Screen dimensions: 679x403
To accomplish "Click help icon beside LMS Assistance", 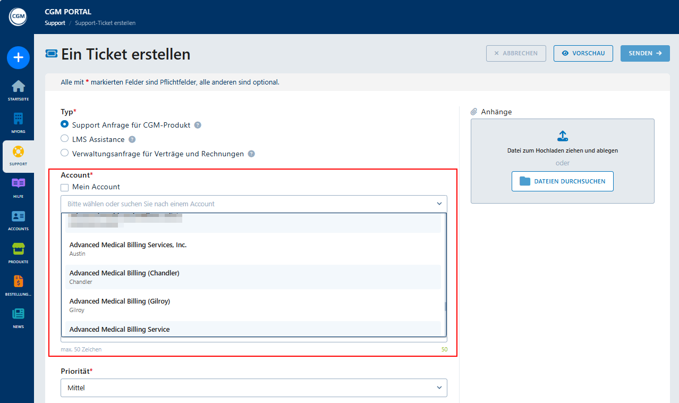I will tap(132, 139).
